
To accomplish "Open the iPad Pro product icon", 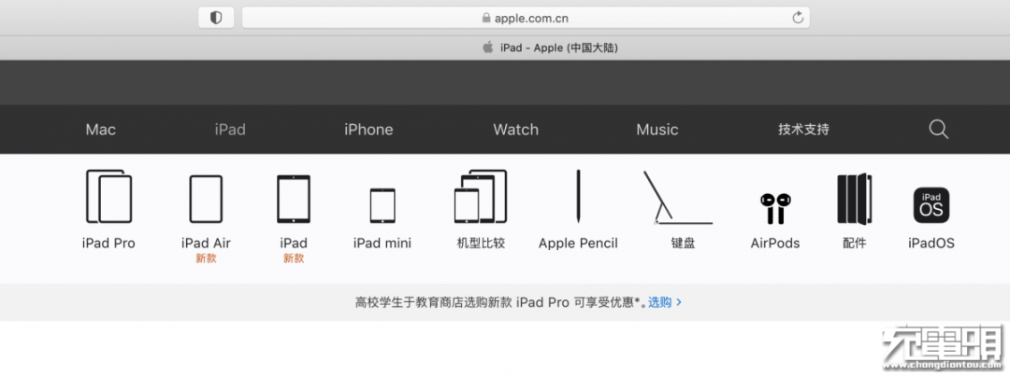I will click(x=108, y=197).
